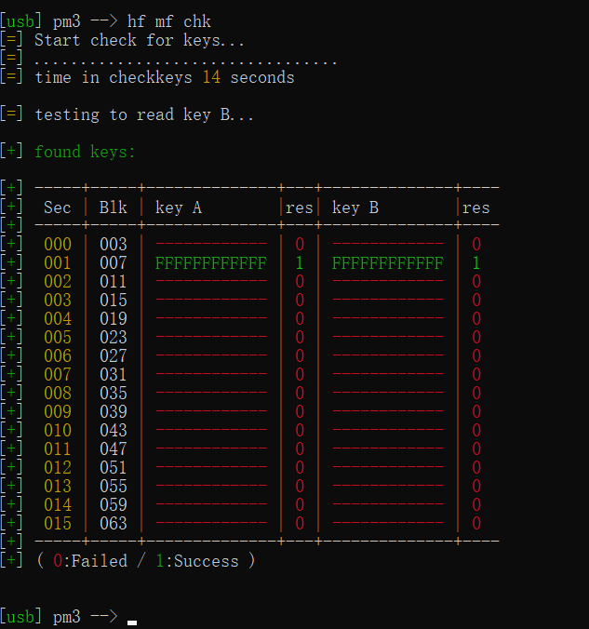This screenshot has width=589, height=629.
Task: Click the orange '14' seconds value
Action: [x=210, y=77]
